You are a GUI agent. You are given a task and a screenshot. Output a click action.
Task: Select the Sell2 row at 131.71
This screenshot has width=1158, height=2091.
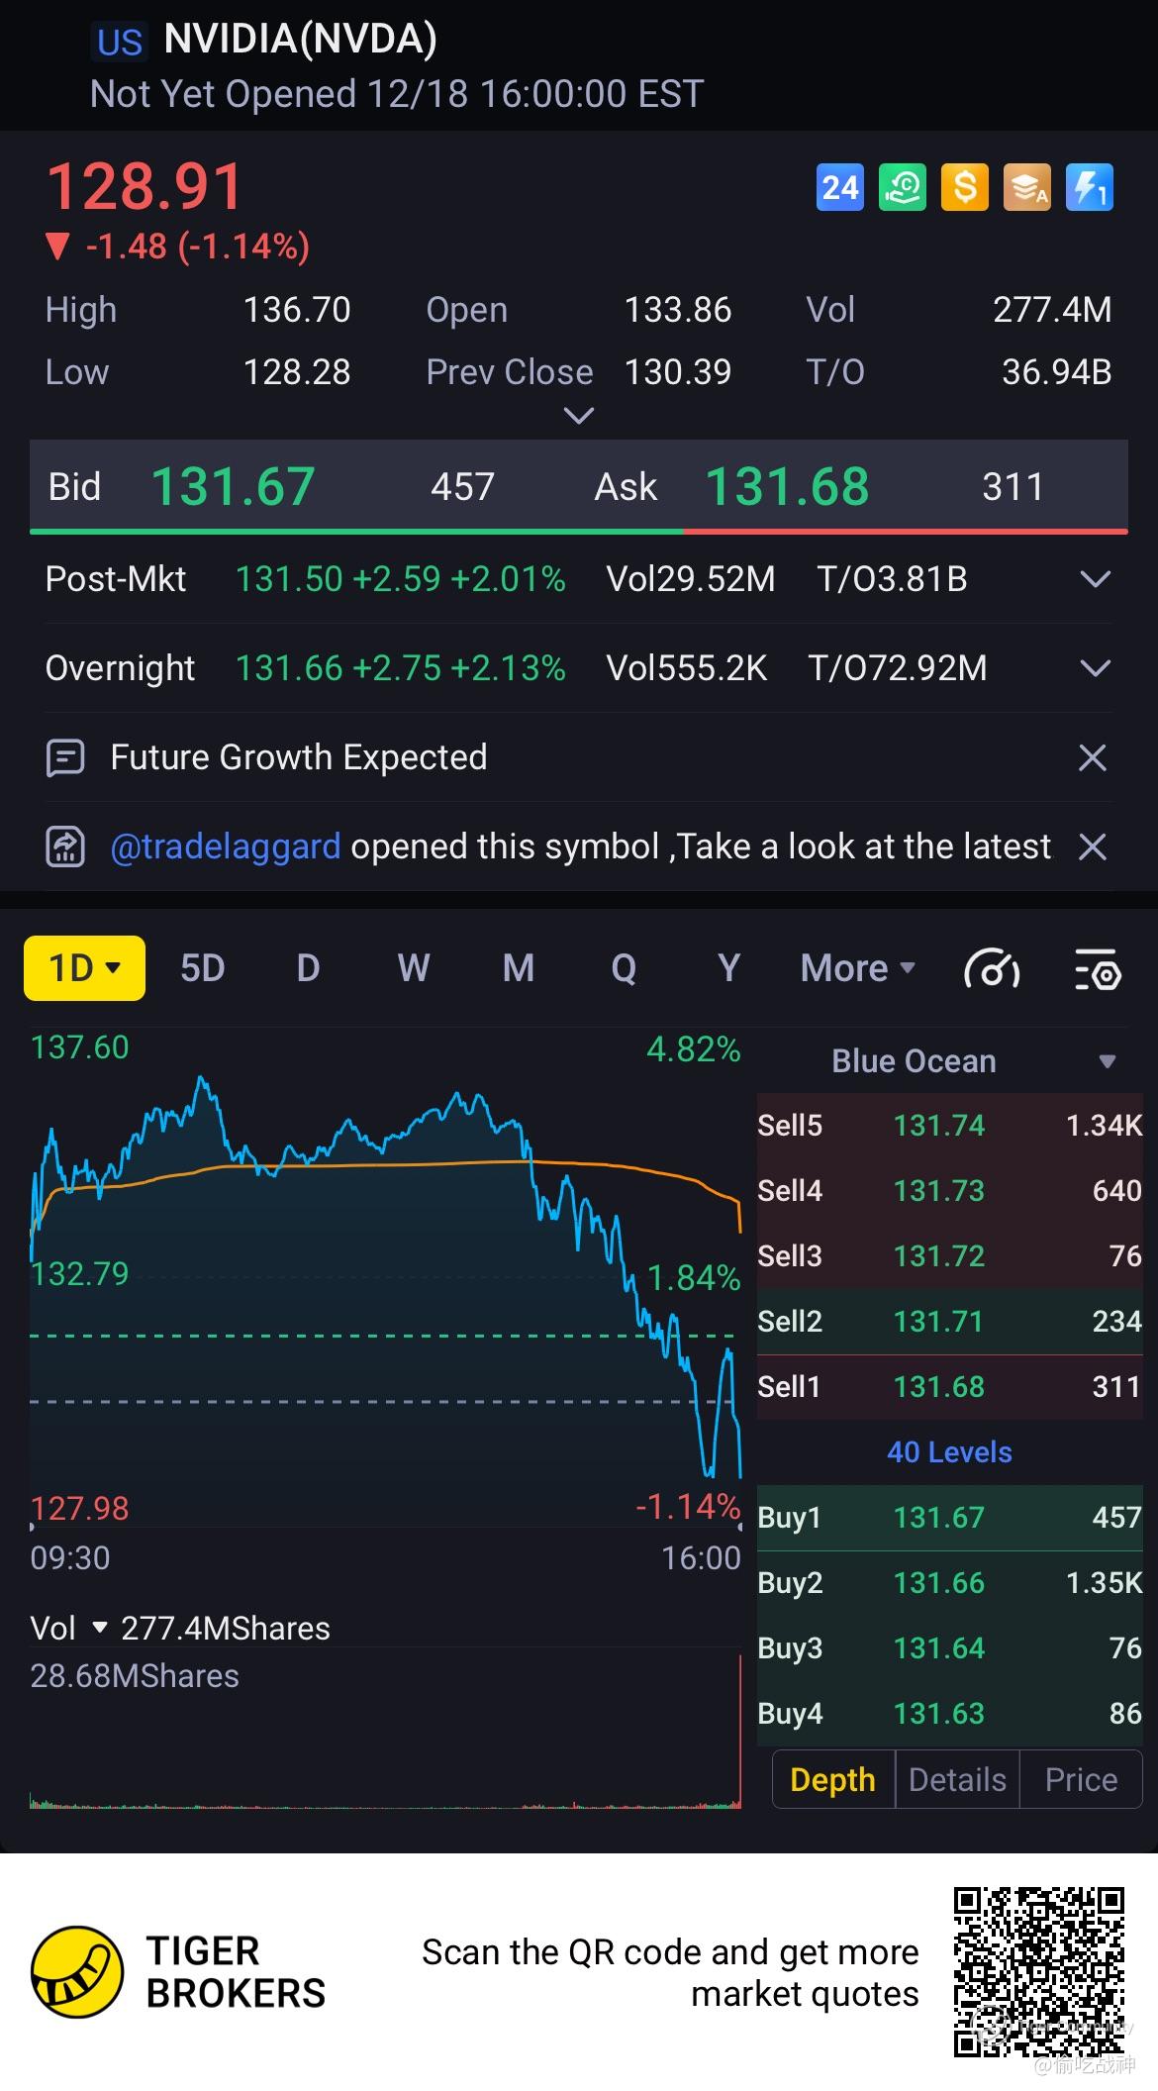click(x=950, y=1322)
